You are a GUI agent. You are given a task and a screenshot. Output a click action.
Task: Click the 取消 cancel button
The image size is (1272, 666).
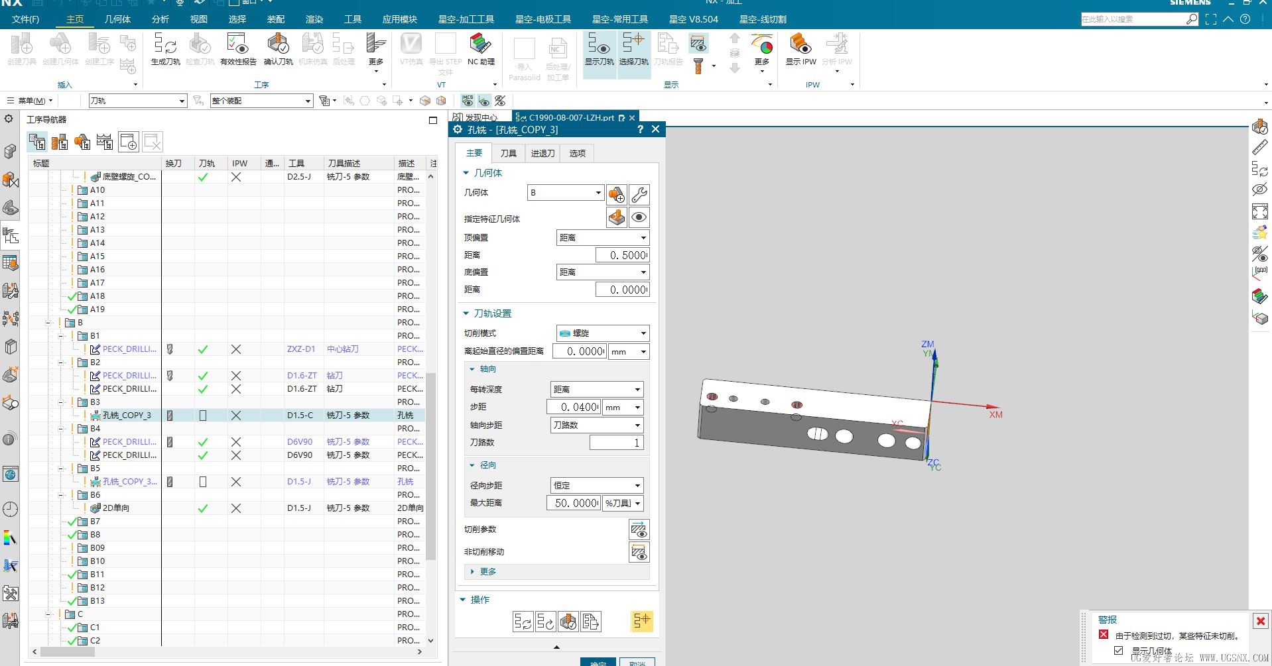[637, 662]
